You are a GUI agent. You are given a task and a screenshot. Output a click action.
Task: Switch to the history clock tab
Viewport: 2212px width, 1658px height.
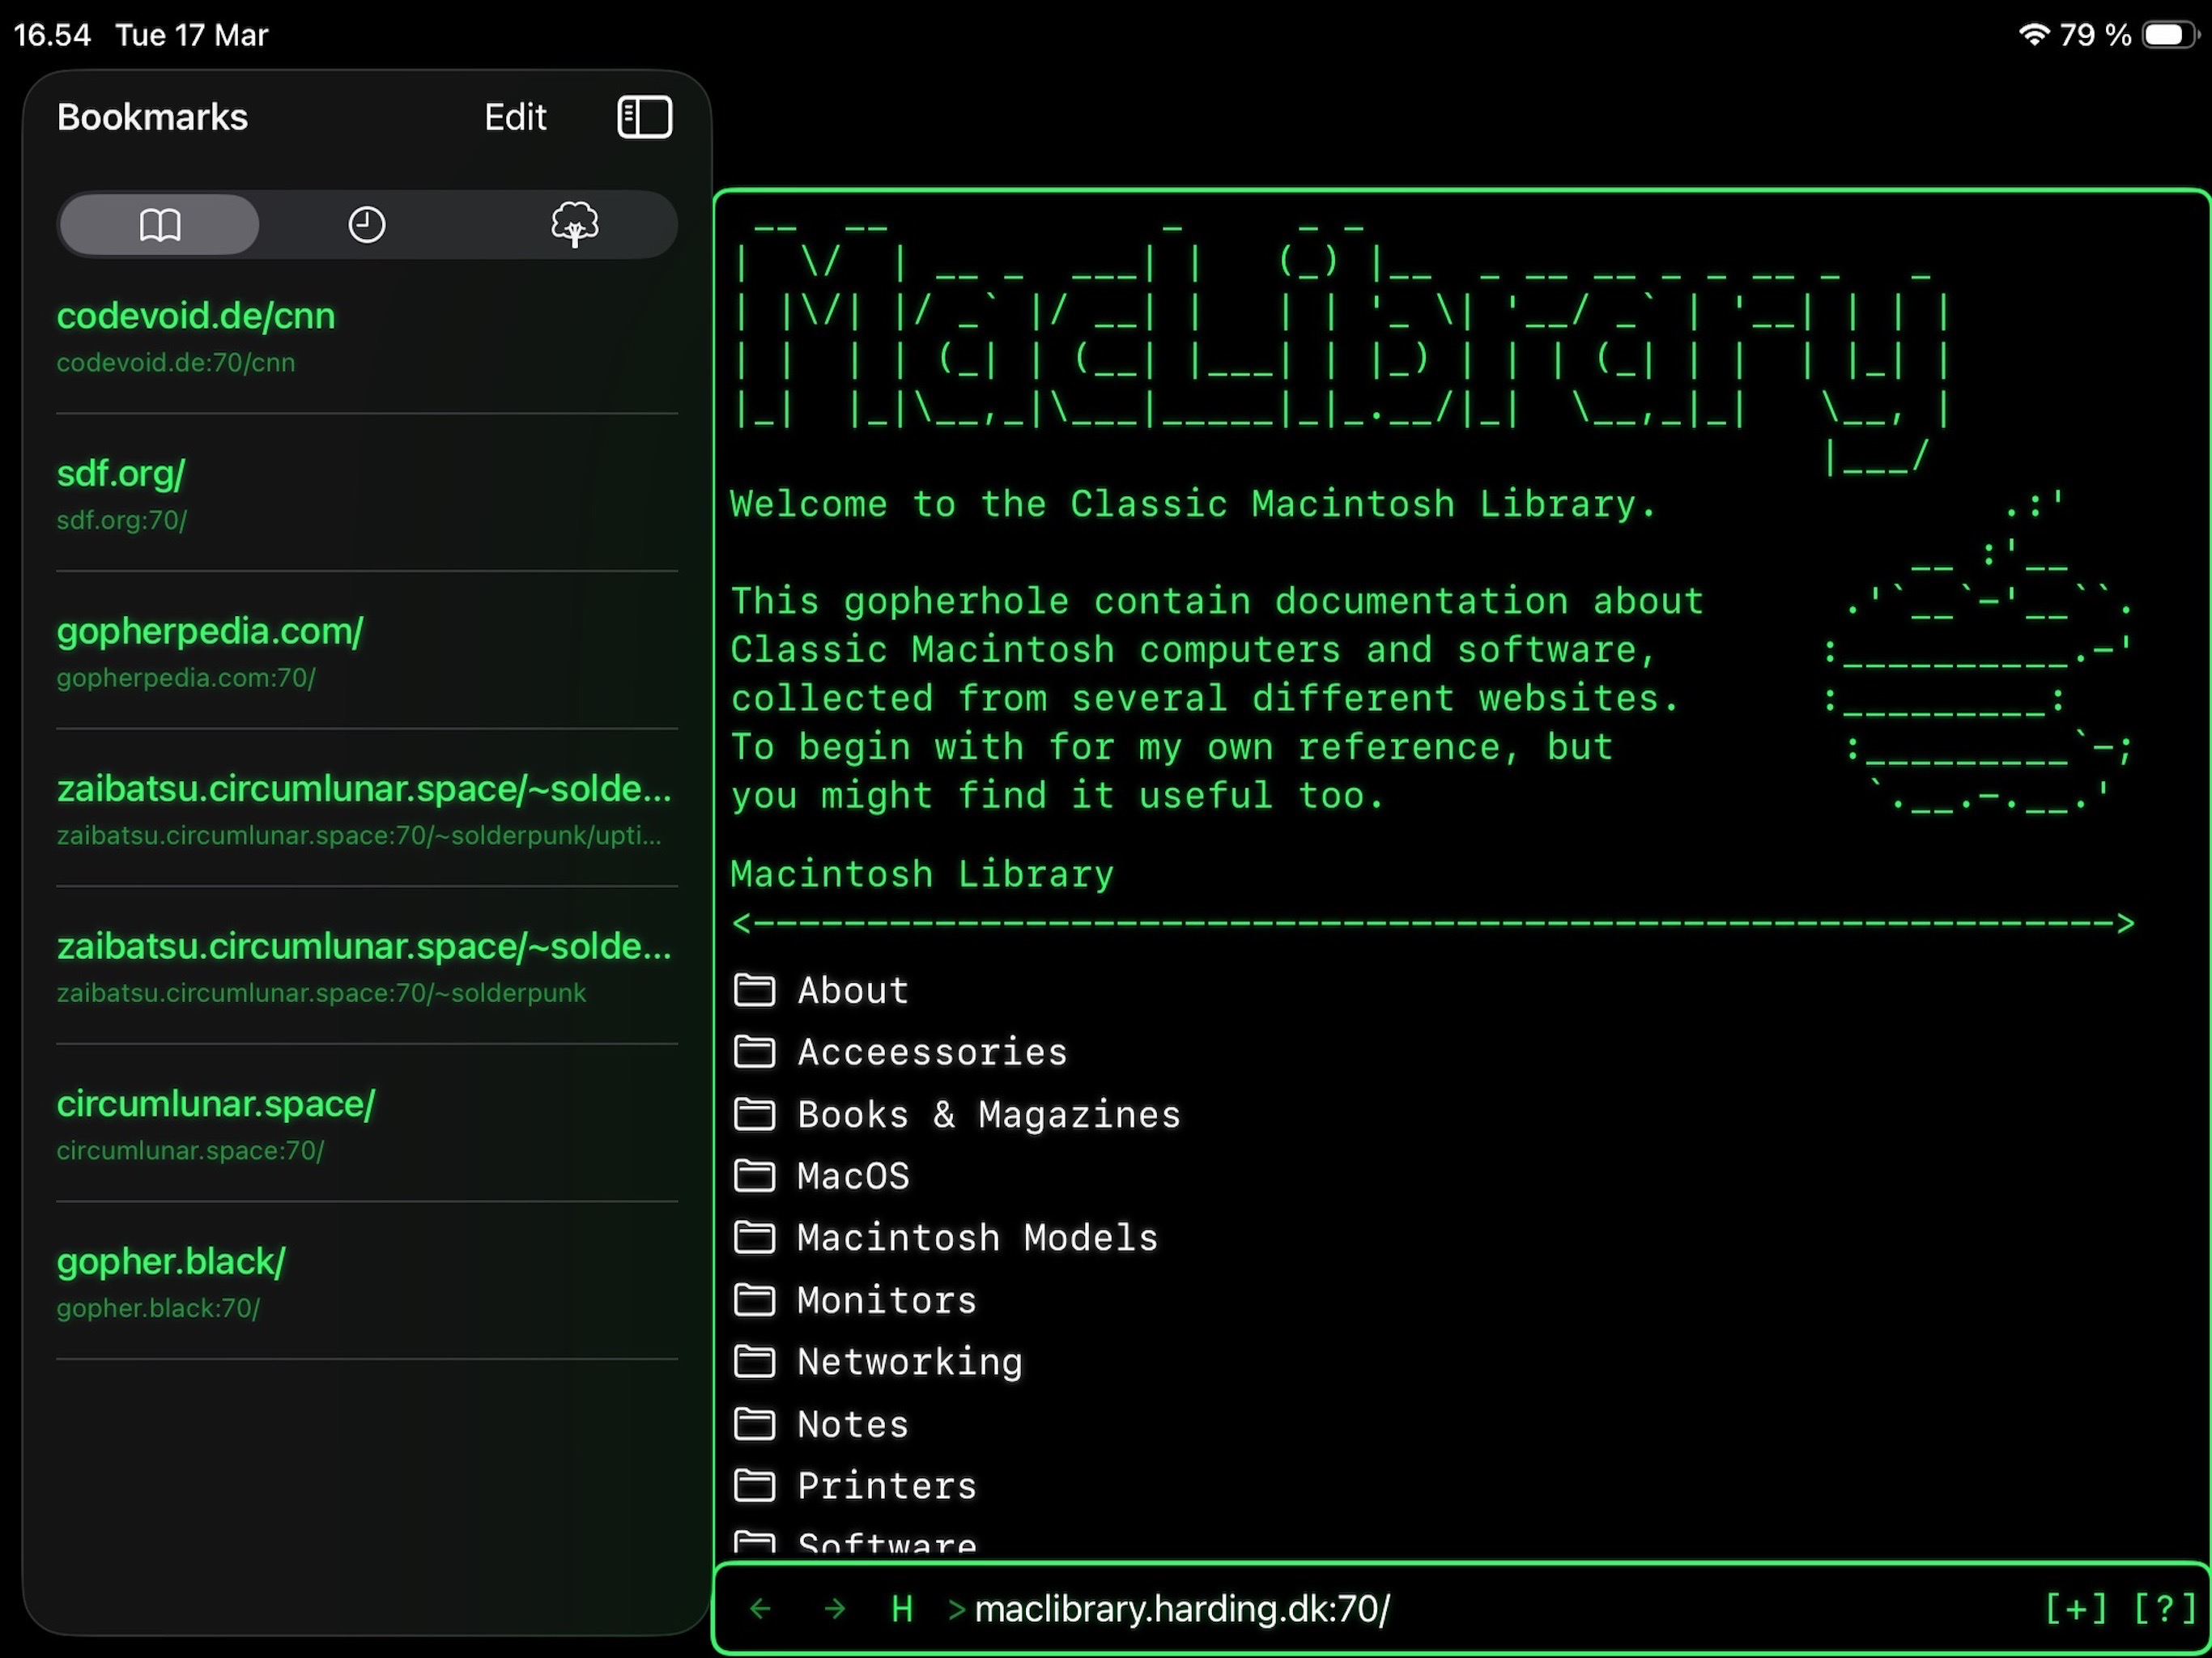[x=367, y=224]
